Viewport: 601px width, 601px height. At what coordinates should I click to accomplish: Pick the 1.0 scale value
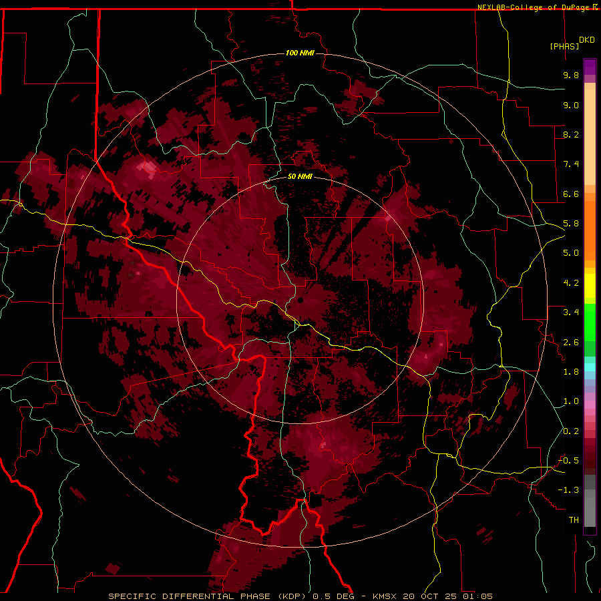571,401
